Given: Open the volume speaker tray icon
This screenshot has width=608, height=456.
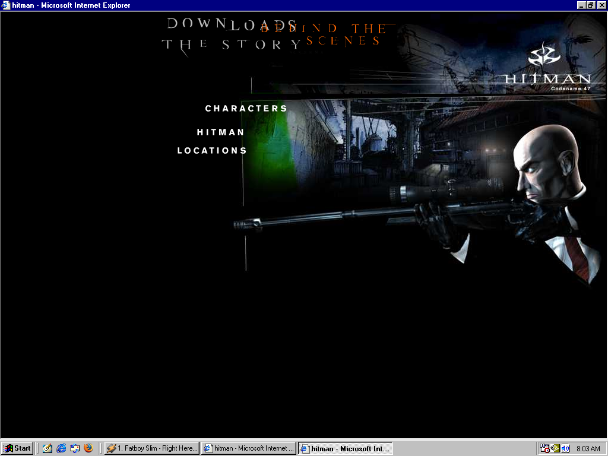Looking at the screenshot, I should (x=565, y=448).
